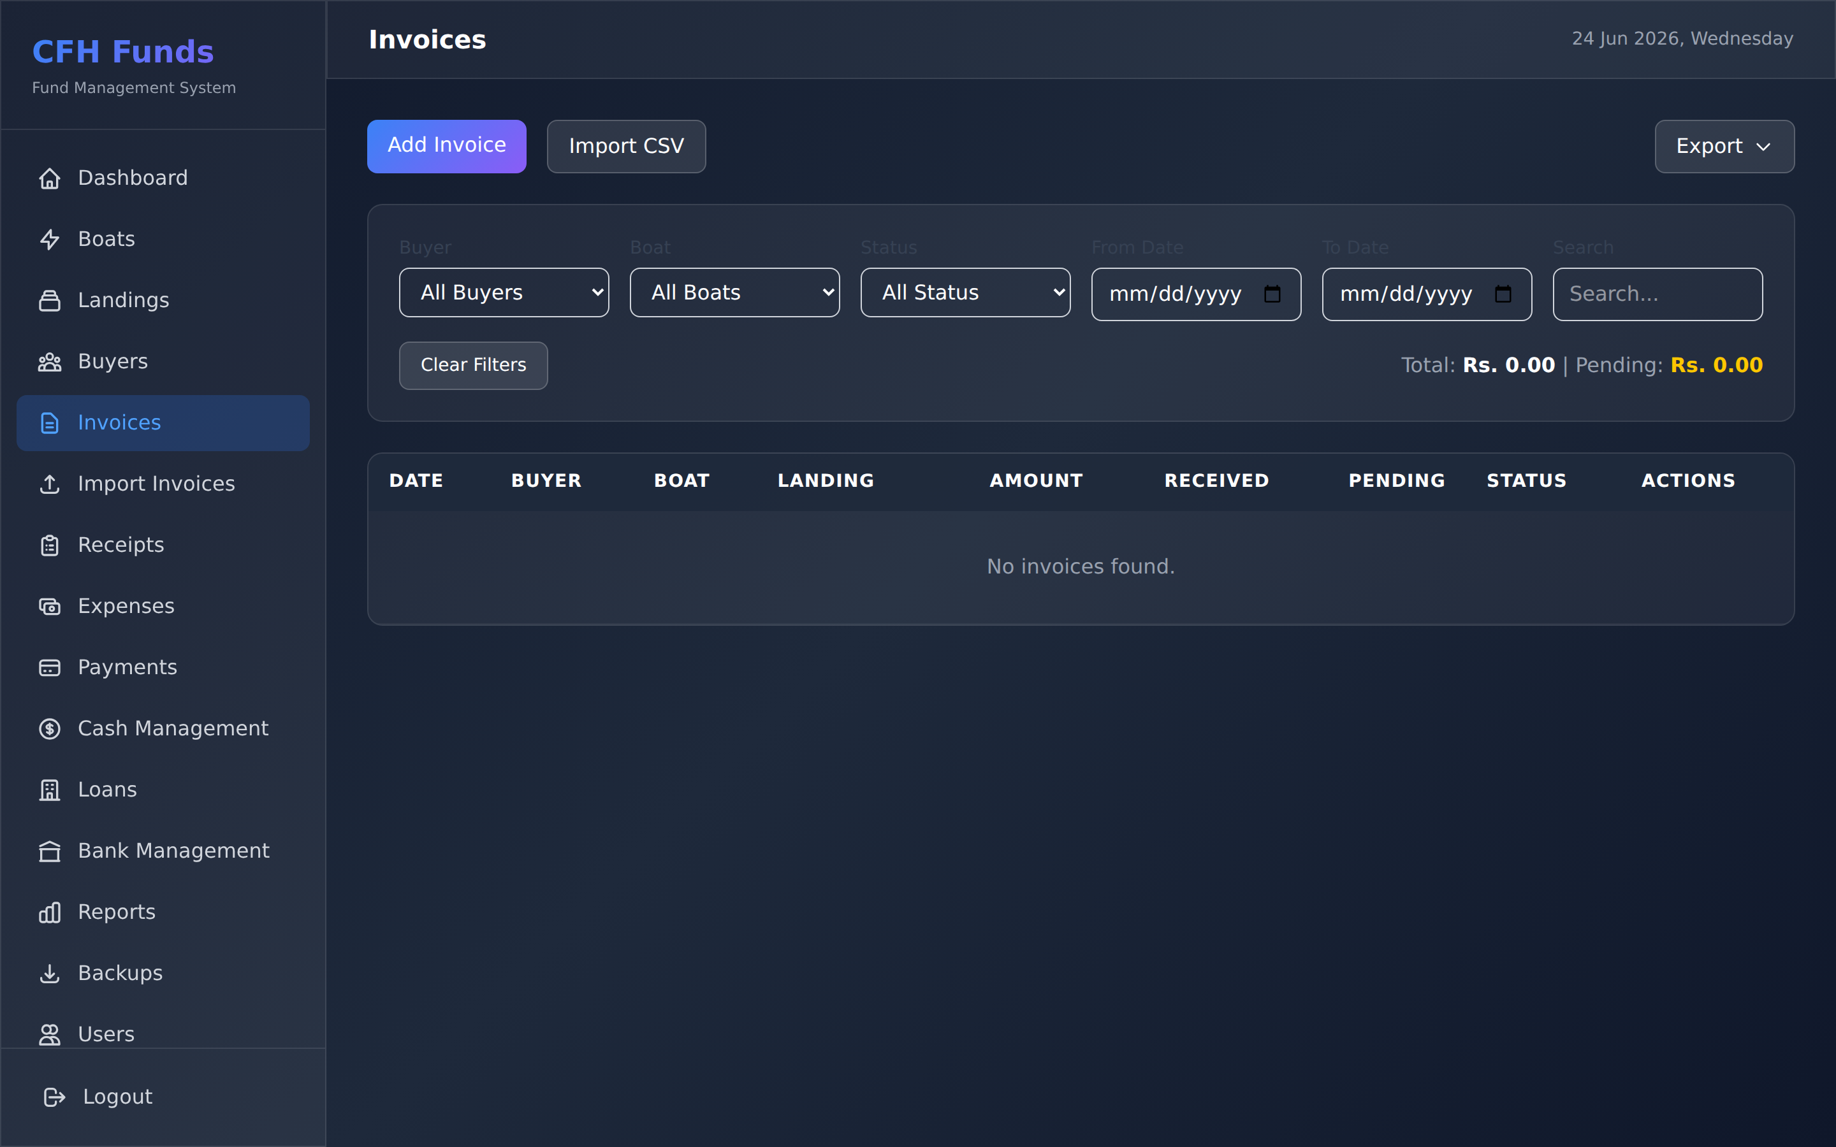
Task: Open the All Boats dropdown
Action: [x=734, y=292]
